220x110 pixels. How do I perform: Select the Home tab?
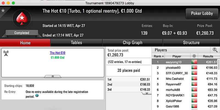pyautogui.click(x=25, y=43)
